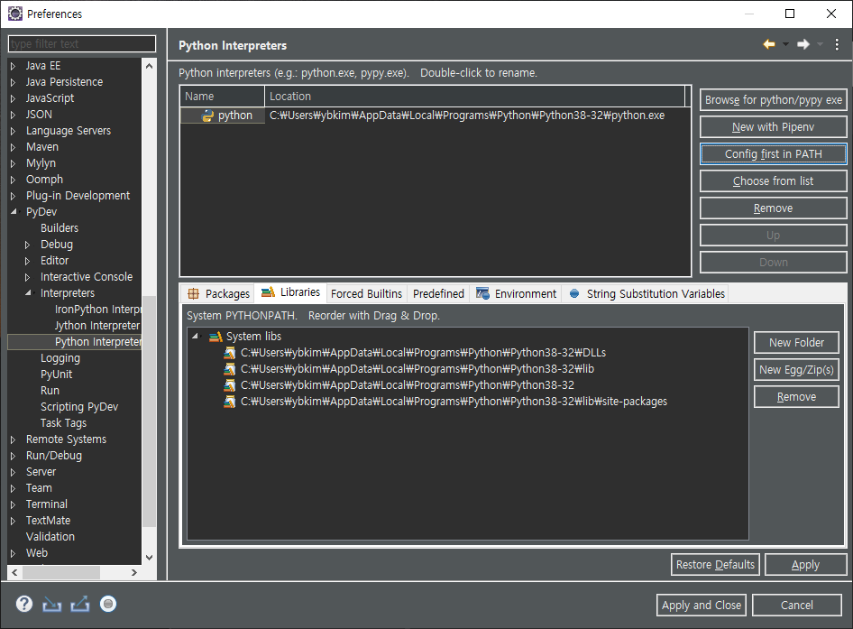Select the Python38-32 root library path
Image resolution: width=853 pixels, height=629 pixels.
[x=408, y=385]
